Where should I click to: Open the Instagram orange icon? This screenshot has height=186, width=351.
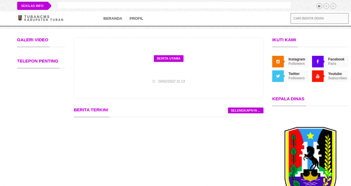point(278,61)
